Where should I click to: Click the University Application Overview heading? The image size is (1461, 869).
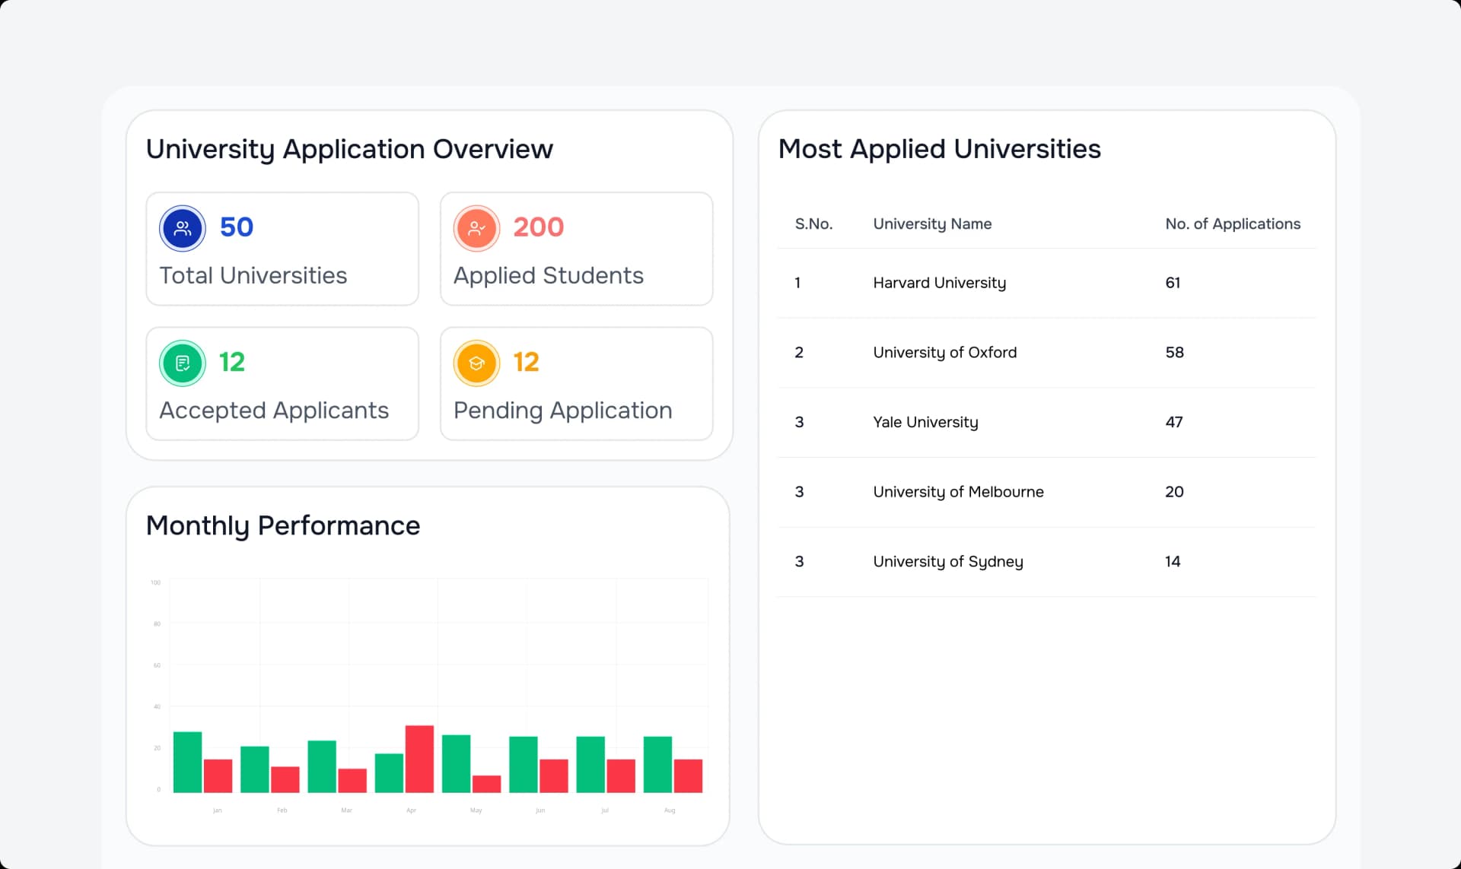click(x=350, y=149)
